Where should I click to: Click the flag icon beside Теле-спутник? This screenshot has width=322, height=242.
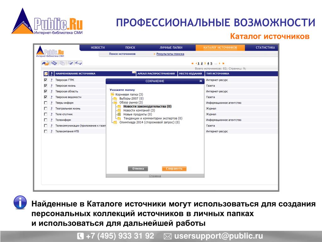click(51, 114)
